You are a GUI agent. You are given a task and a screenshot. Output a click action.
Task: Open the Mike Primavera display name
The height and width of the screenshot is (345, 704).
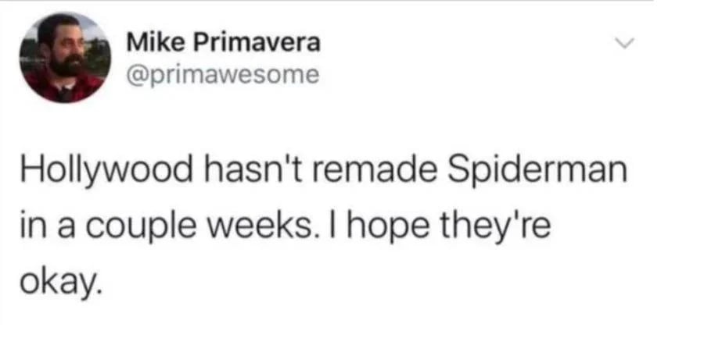coord(222,43)
